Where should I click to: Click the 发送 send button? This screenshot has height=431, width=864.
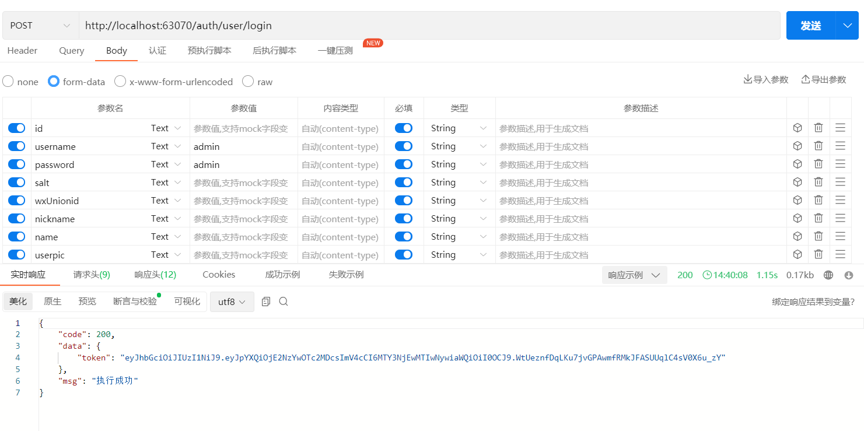click(811, 26)
